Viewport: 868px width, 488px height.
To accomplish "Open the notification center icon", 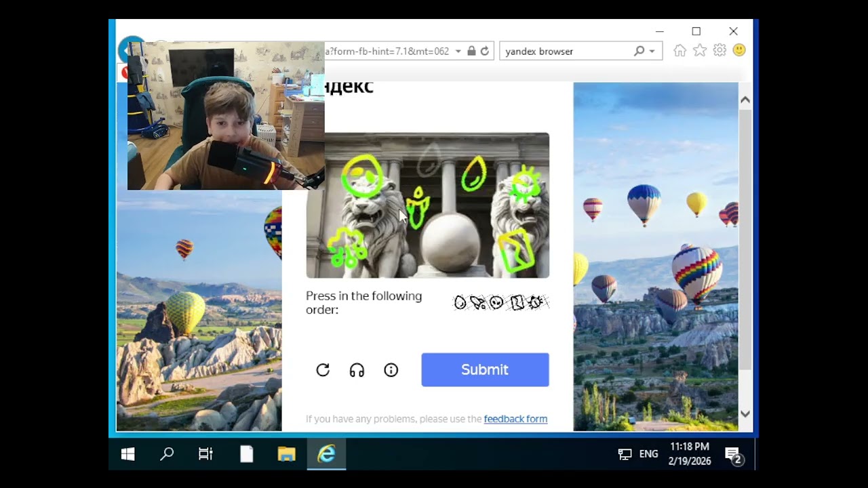I will 733,455.
